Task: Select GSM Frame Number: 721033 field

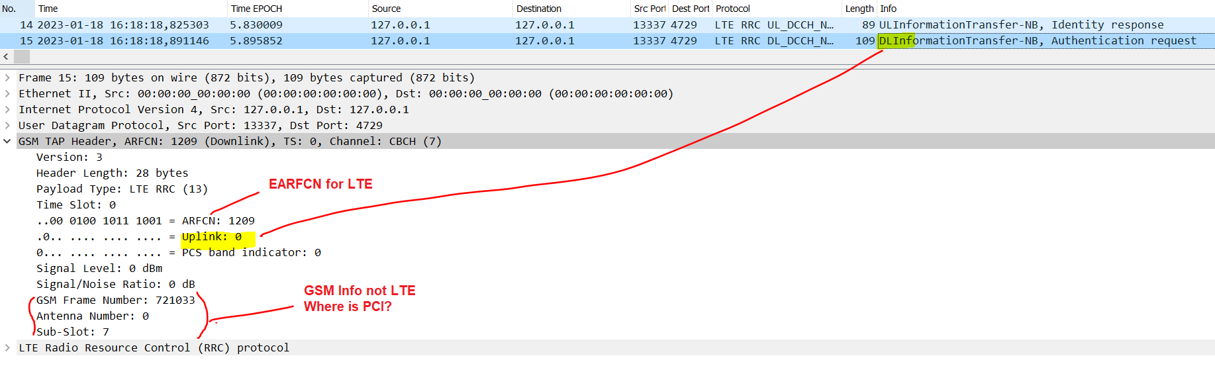Action: coord(116,300)
